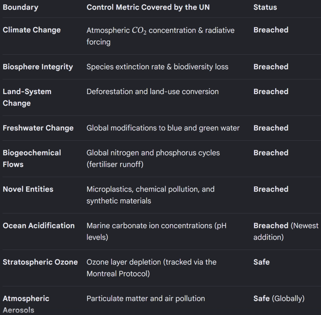Click the Safe status for Stratospheric Ozone

[262, 262]
